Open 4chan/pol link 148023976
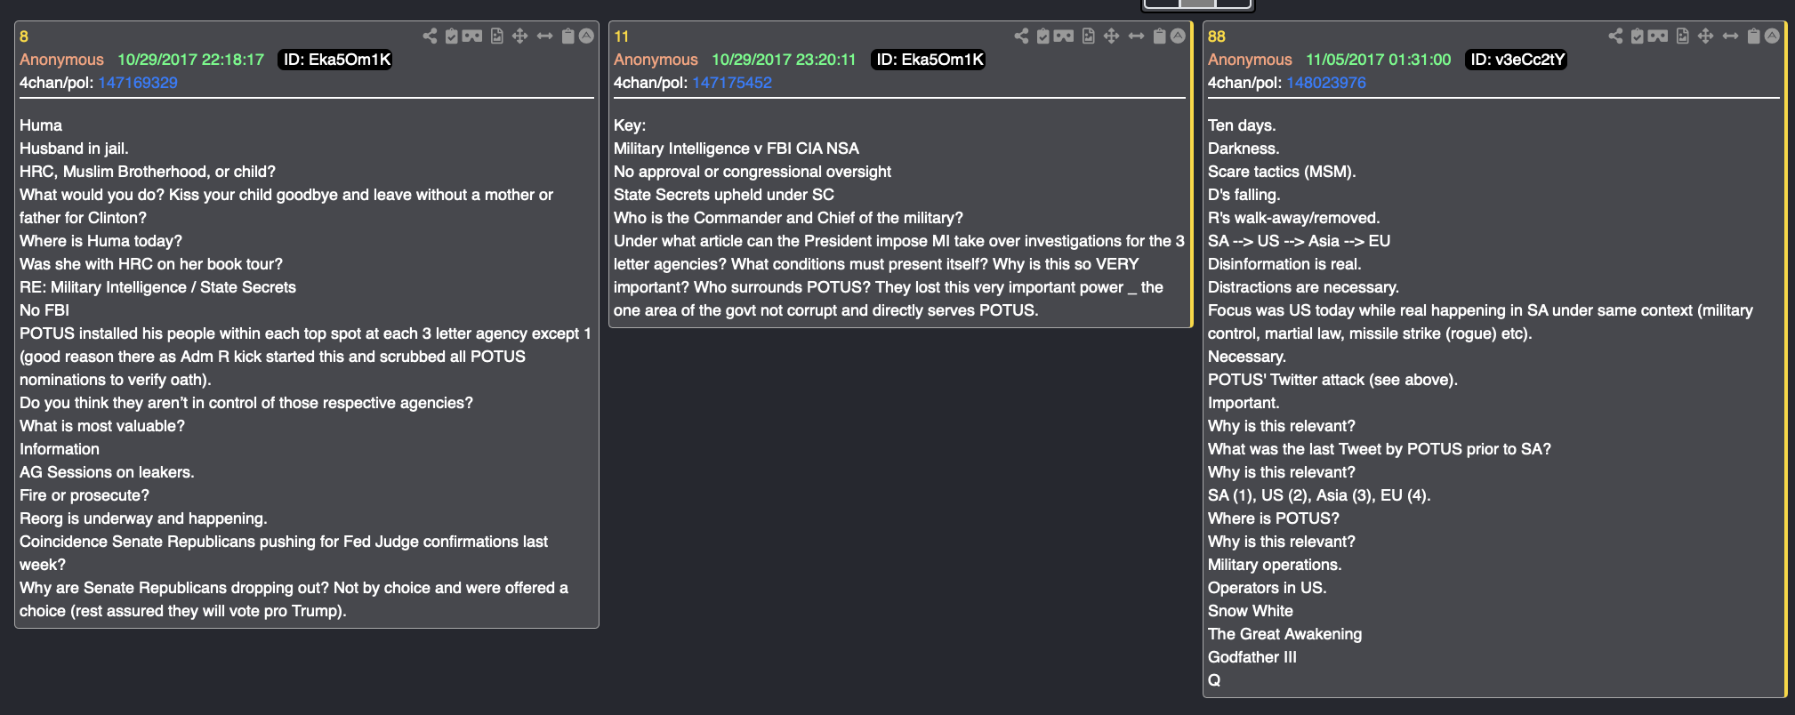This screenshot has width=1795, height=715. pos(1326,83)
